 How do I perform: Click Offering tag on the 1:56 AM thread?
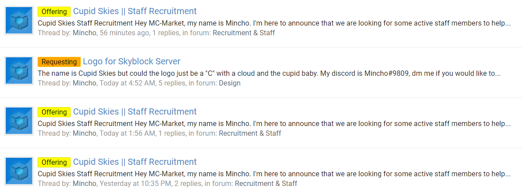54,112
